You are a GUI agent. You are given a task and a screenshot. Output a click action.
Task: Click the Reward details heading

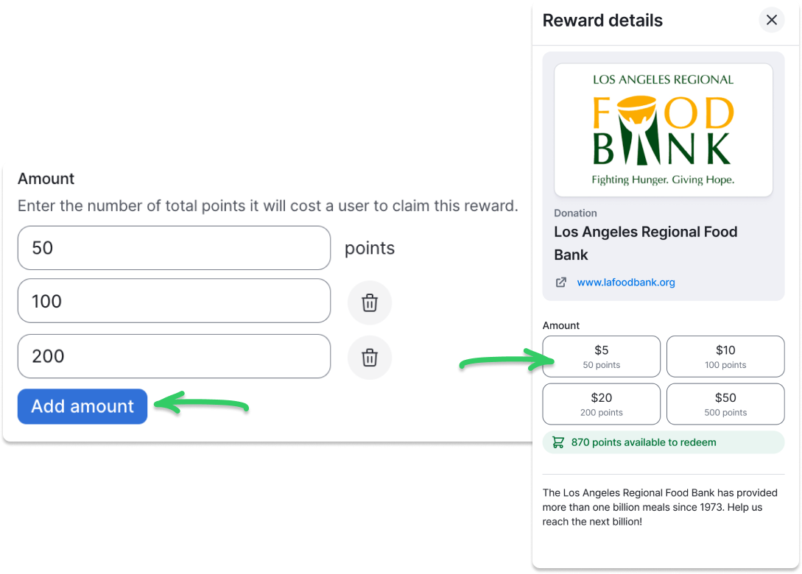(602, 21)
